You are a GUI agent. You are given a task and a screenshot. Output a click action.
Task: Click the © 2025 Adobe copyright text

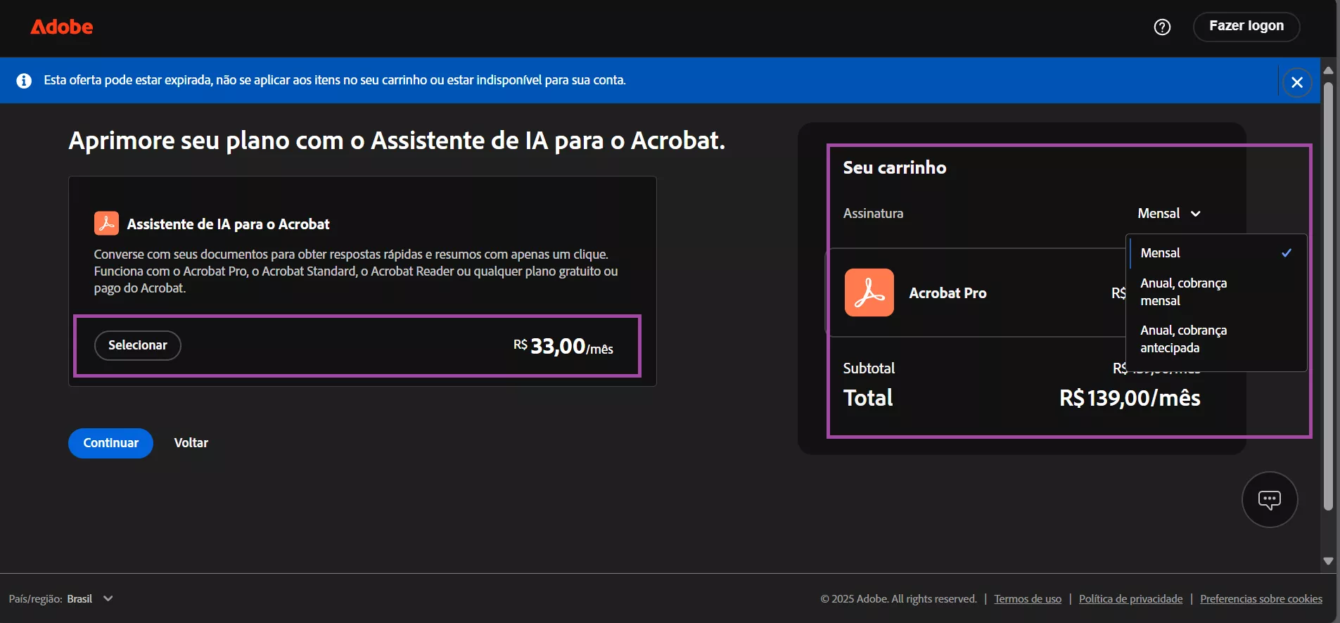pos(898,599)
